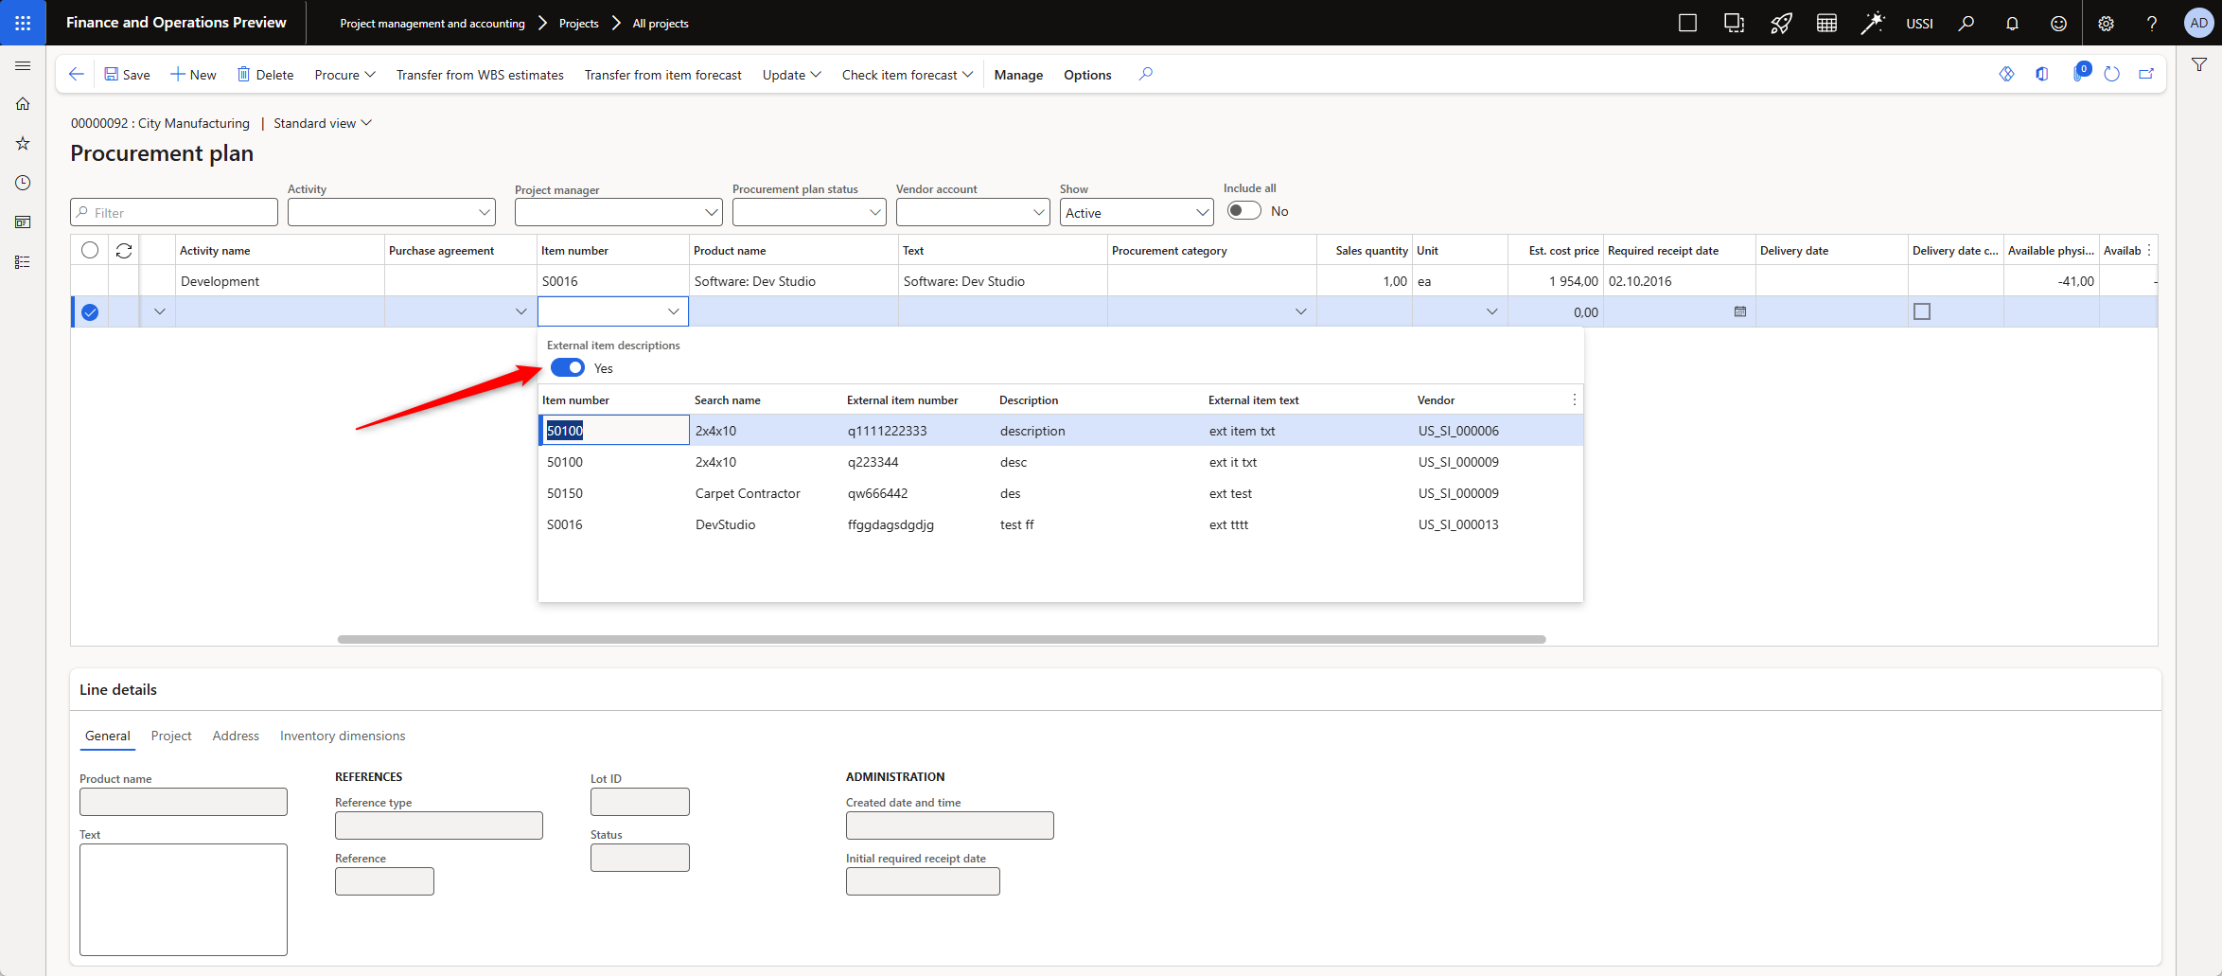Open Recent clock icon in sidebar
Screen dimensions: 2222x976
[23, 183]
